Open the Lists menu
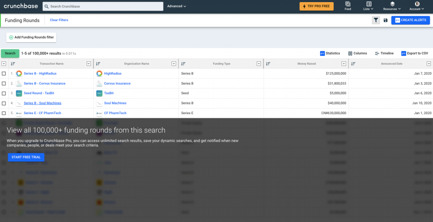This screenshot has width=433, height=222. [x=368, y=6]
